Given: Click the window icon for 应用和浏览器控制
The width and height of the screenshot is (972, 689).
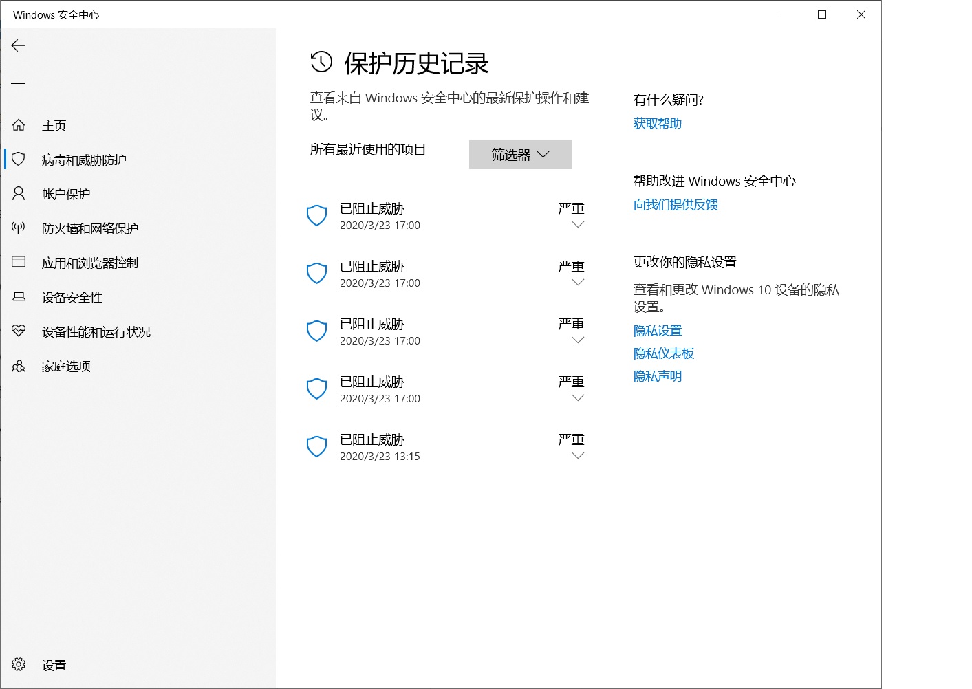Looking at the screenshot, I should pos(19,262).
